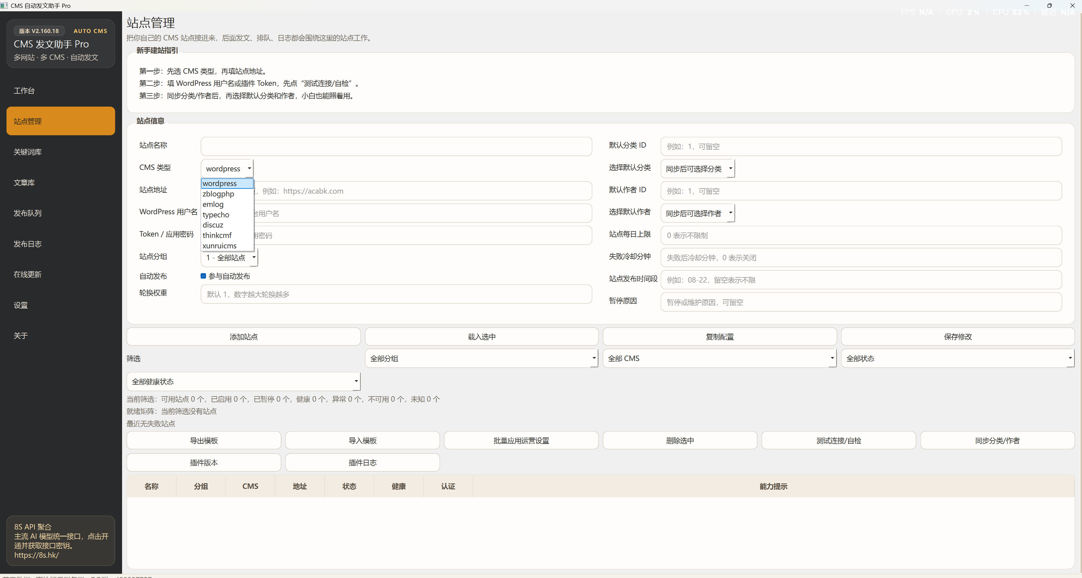Choose xunruicms in the CMS list
Image resolution: width=1082 pixels, height=578 pixels.
pyautogui.click(x=227, y=246)
